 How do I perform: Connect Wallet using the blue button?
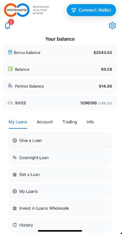point(91,10)
